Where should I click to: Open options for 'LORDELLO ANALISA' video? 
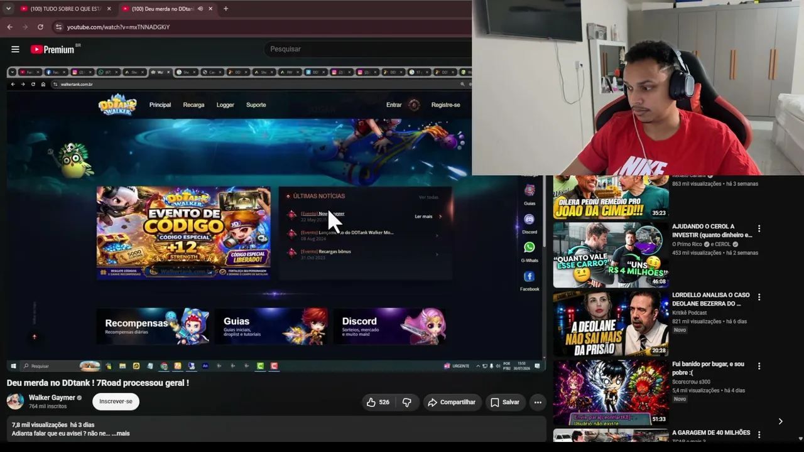pyautogui.click(x=759, y=297)
